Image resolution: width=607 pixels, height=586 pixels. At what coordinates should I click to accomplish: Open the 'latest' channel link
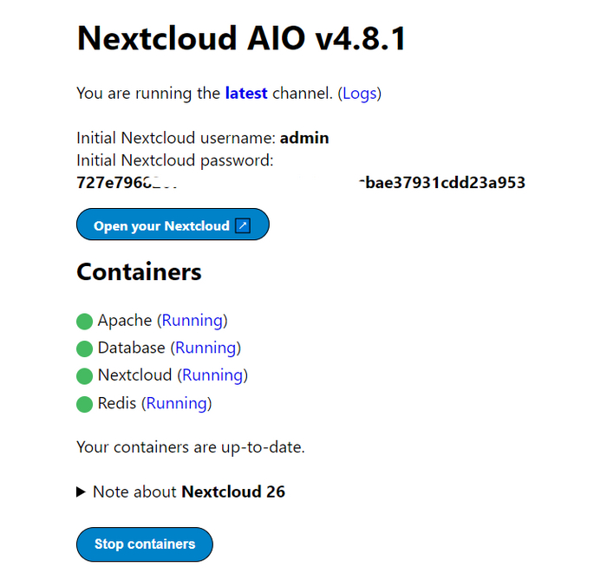click(246, 93)
